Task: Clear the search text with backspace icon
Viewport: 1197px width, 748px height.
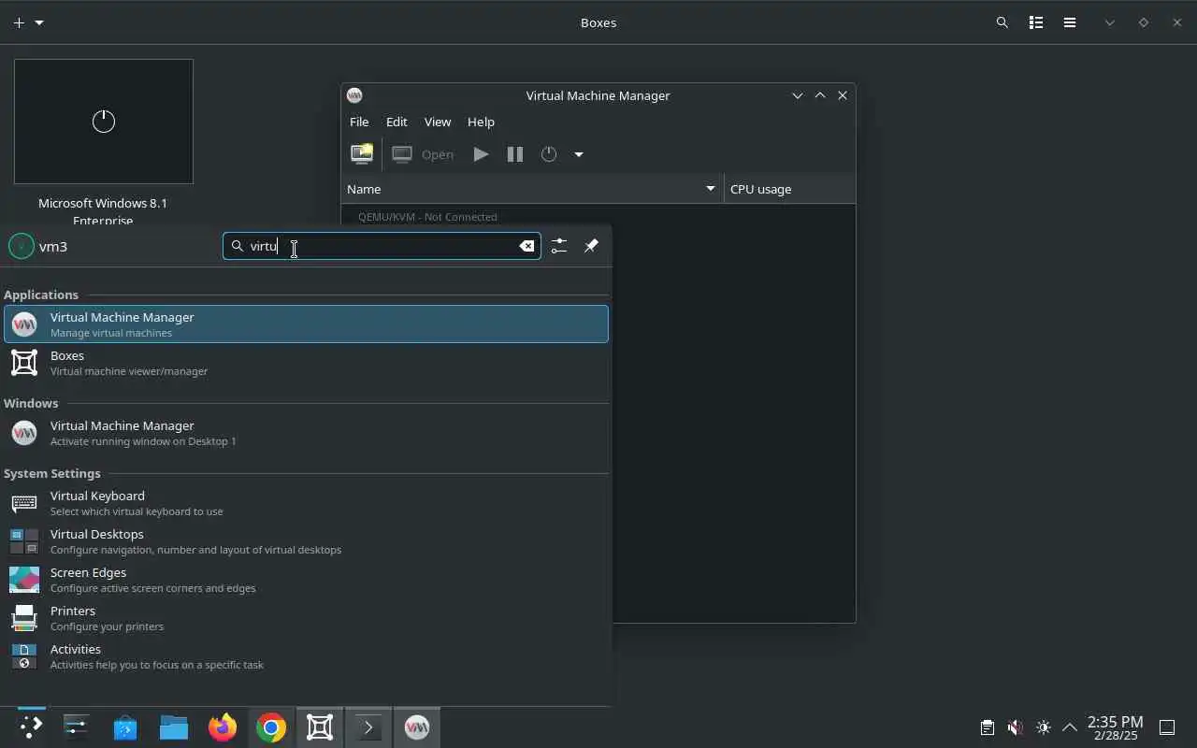Action: (527, 246)
